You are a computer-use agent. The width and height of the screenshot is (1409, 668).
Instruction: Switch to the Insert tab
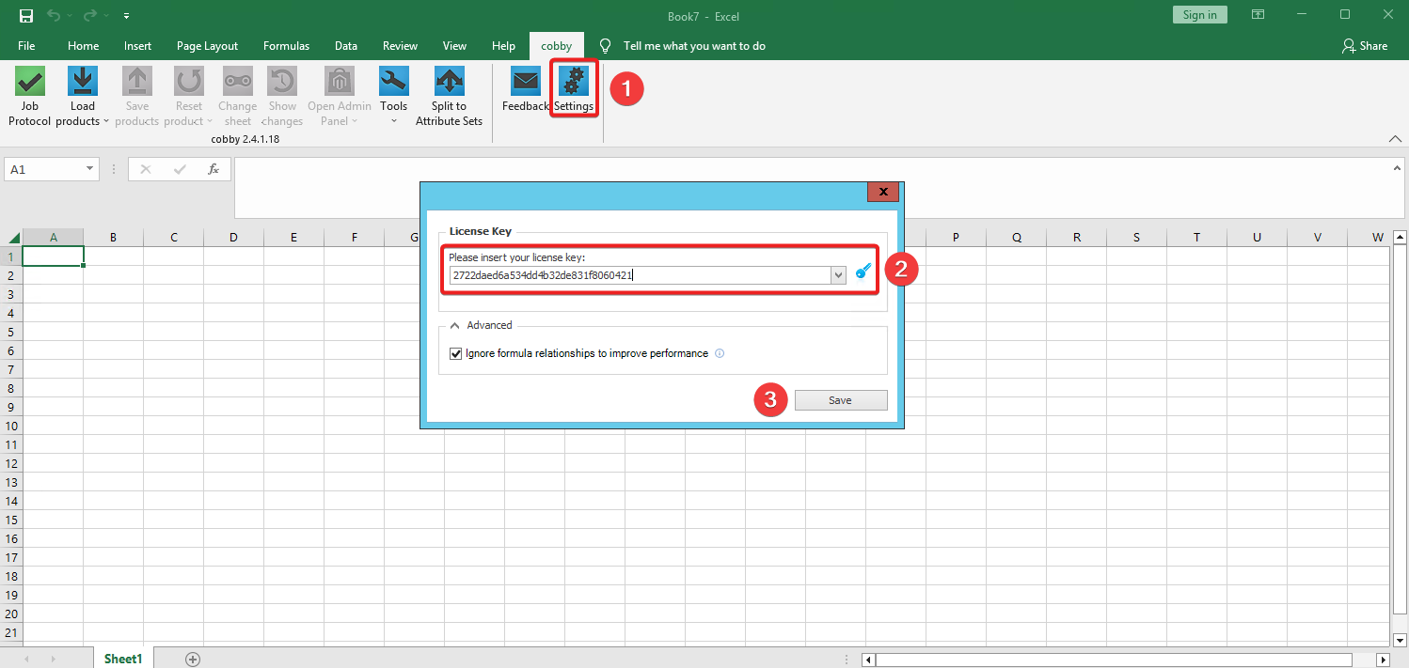click(x=137, y=46)
